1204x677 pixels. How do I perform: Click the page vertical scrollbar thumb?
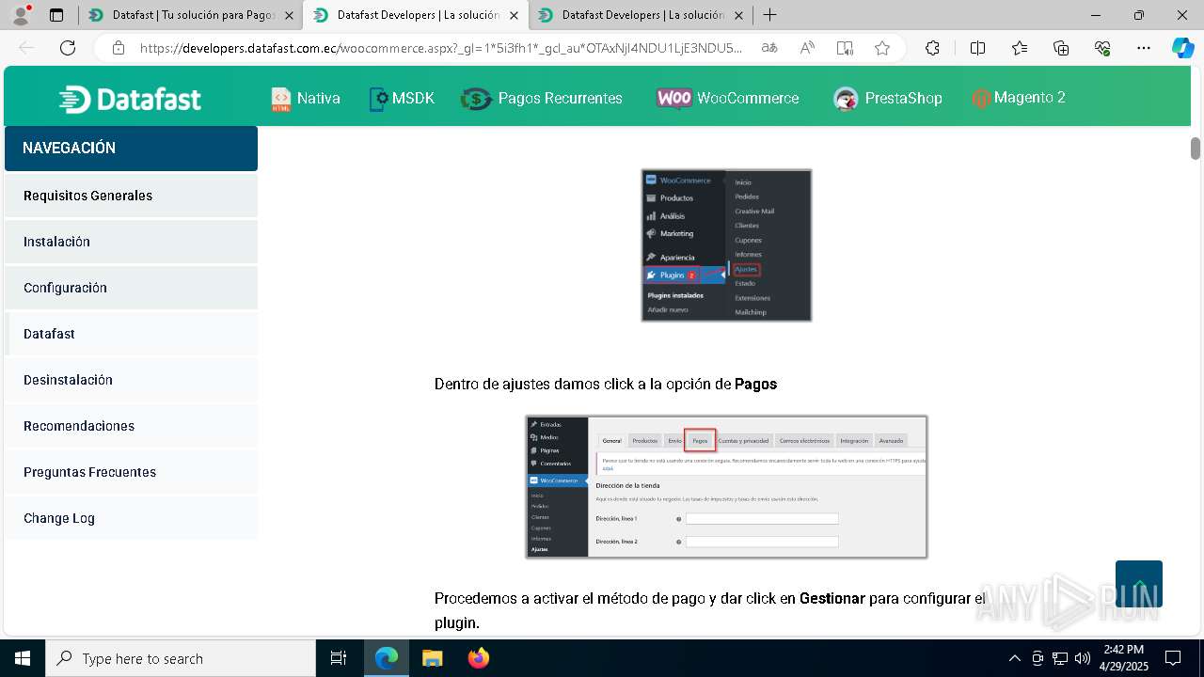click(x=1196, y=149)
